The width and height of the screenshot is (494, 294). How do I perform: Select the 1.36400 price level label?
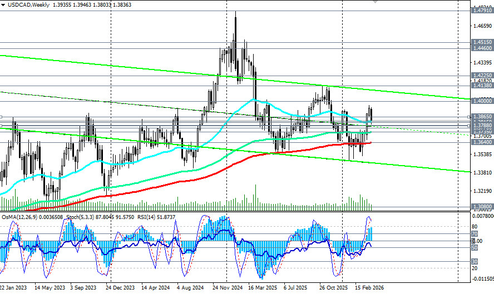point(482,142)
